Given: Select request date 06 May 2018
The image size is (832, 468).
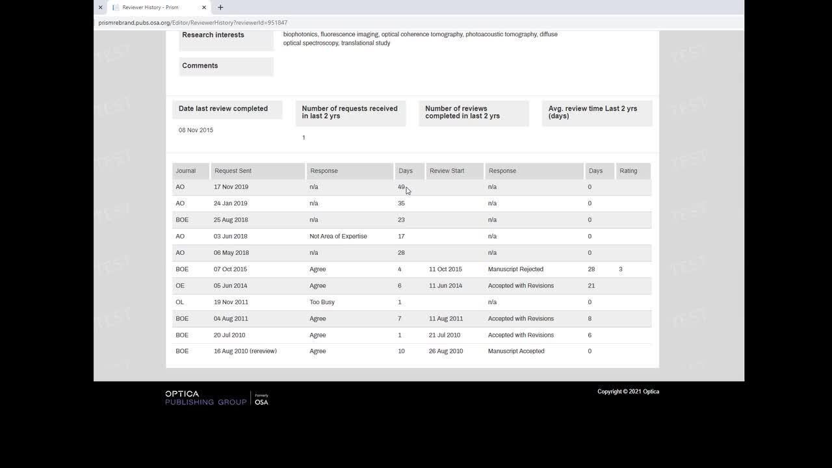Looking at the screenshot, I should click(231, 253).
